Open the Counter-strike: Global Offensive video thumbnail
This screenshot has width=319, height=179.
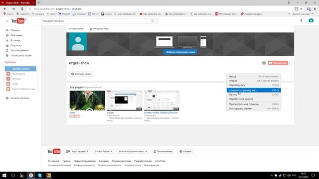point(161,100)
